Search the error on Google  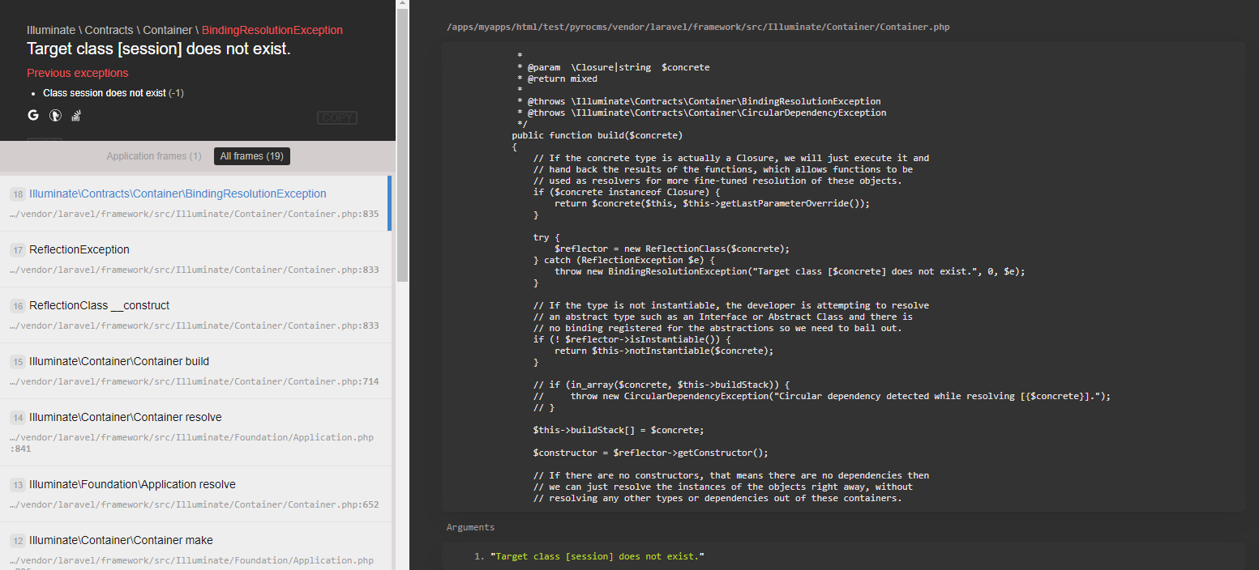point(33,115)
